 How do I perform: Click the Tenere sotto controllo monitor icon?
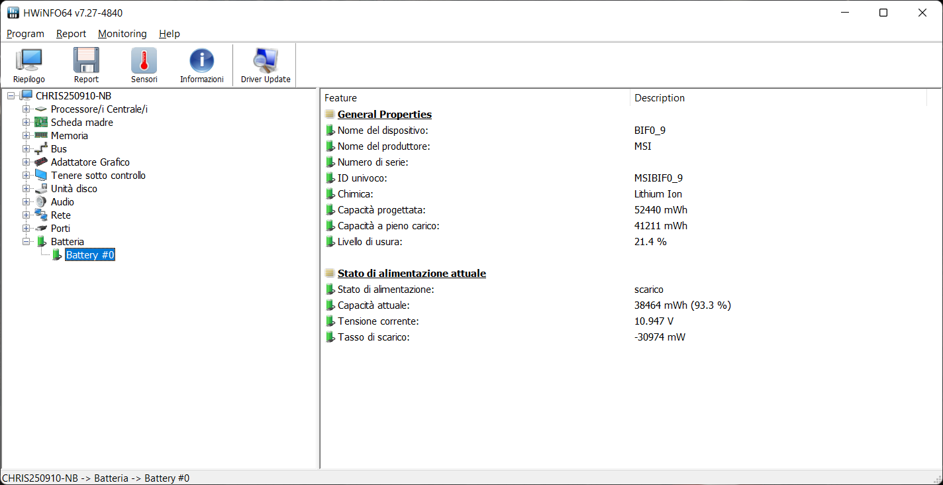coord(41,176)
